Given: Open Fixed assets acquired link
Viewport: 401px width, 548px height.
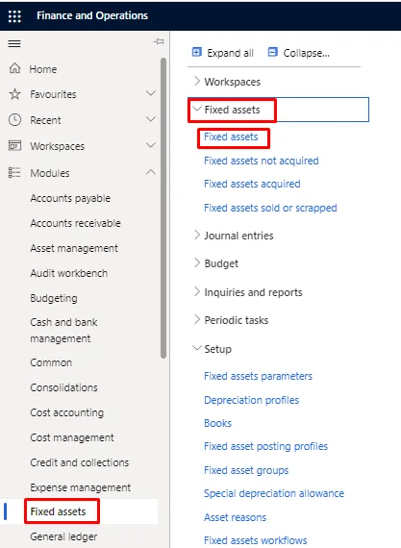Looking at the screenshot, I should click(x=252, y=184).
